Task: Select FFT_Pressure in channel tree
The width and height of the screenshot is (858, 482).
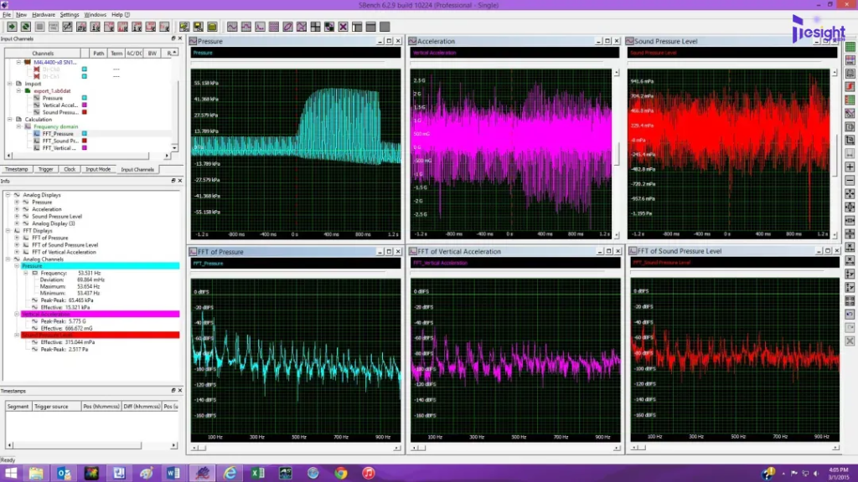Action: tap(58, 133)
